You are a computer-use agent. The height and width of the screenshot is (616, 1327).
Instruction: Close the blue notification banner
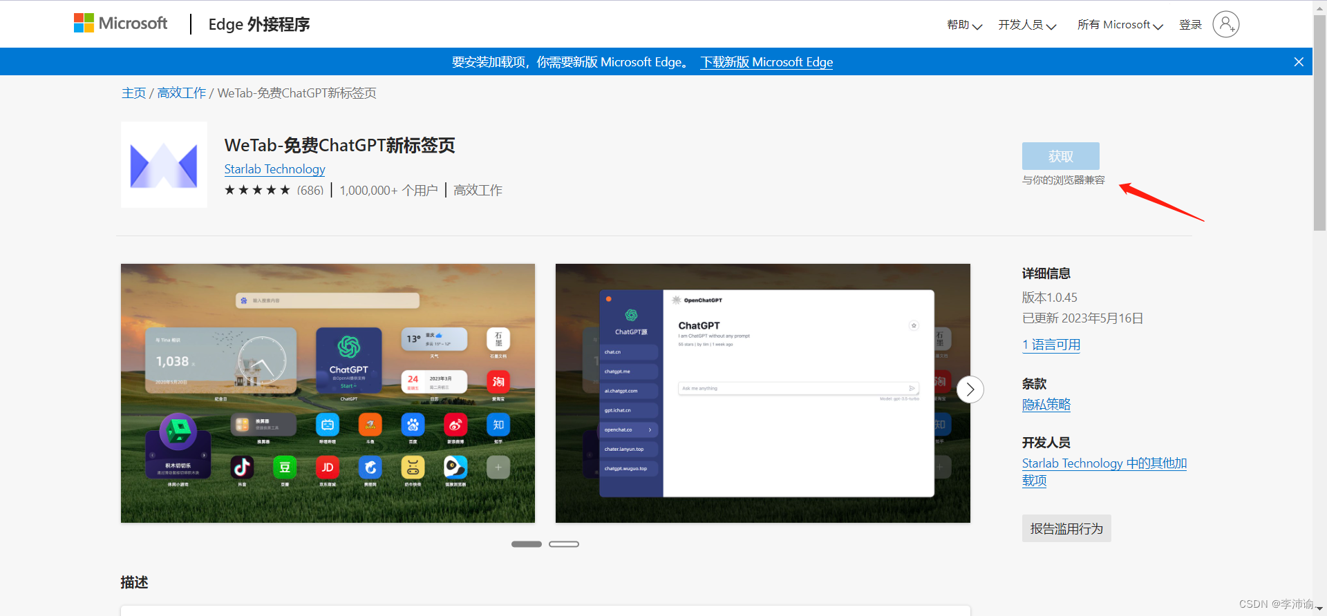click(1299, 62)
